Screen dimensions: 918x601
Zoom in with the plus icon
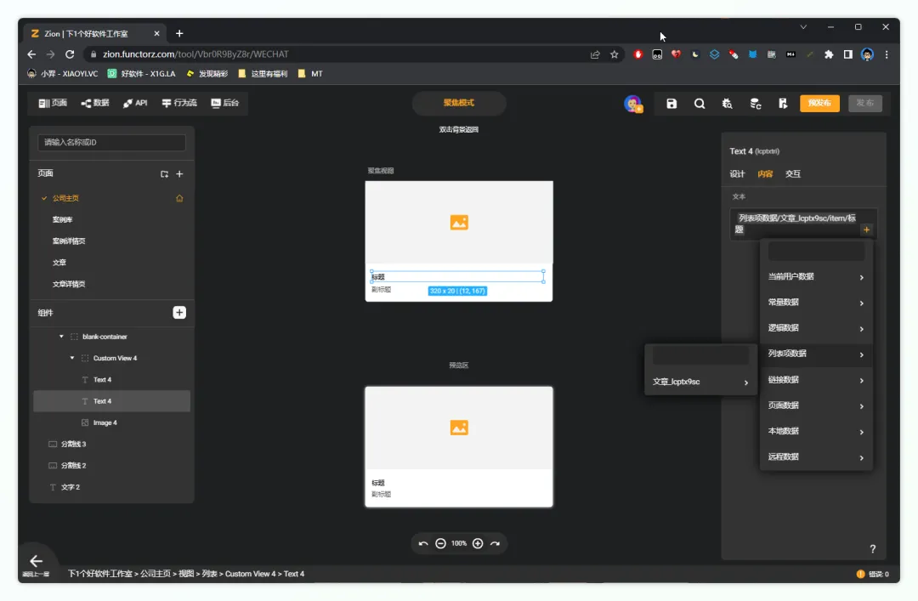coord(478,543)
